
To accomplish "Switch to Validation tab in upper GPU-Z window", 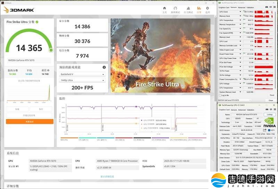I will point(250,7).
